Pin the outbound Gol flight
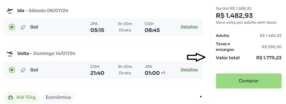The width and height of the screenshot is (286, 104). point(23,27)
